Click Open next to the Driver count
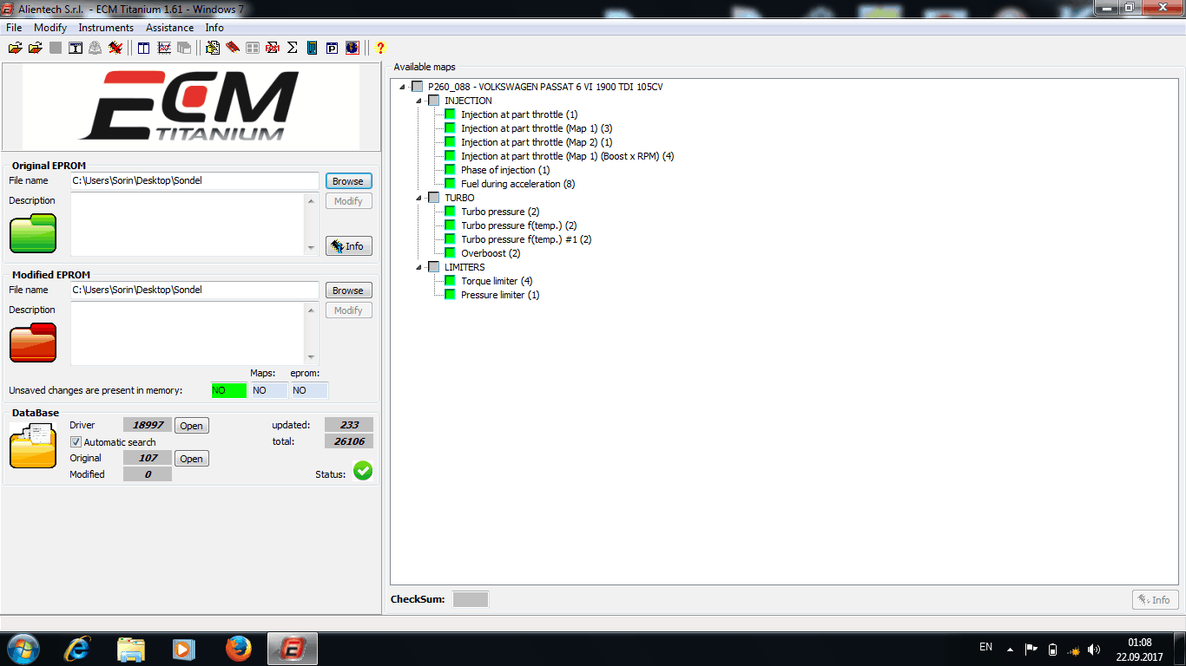Viewport: 1186px width, 666px height. pyautogui.click(x=192, y=426)
